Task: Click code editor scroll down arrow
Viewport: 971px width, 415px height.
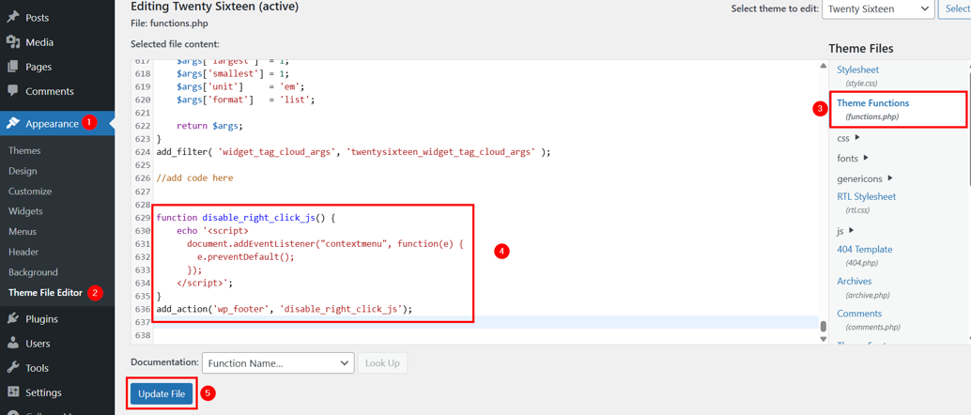Action: point(823,339)
